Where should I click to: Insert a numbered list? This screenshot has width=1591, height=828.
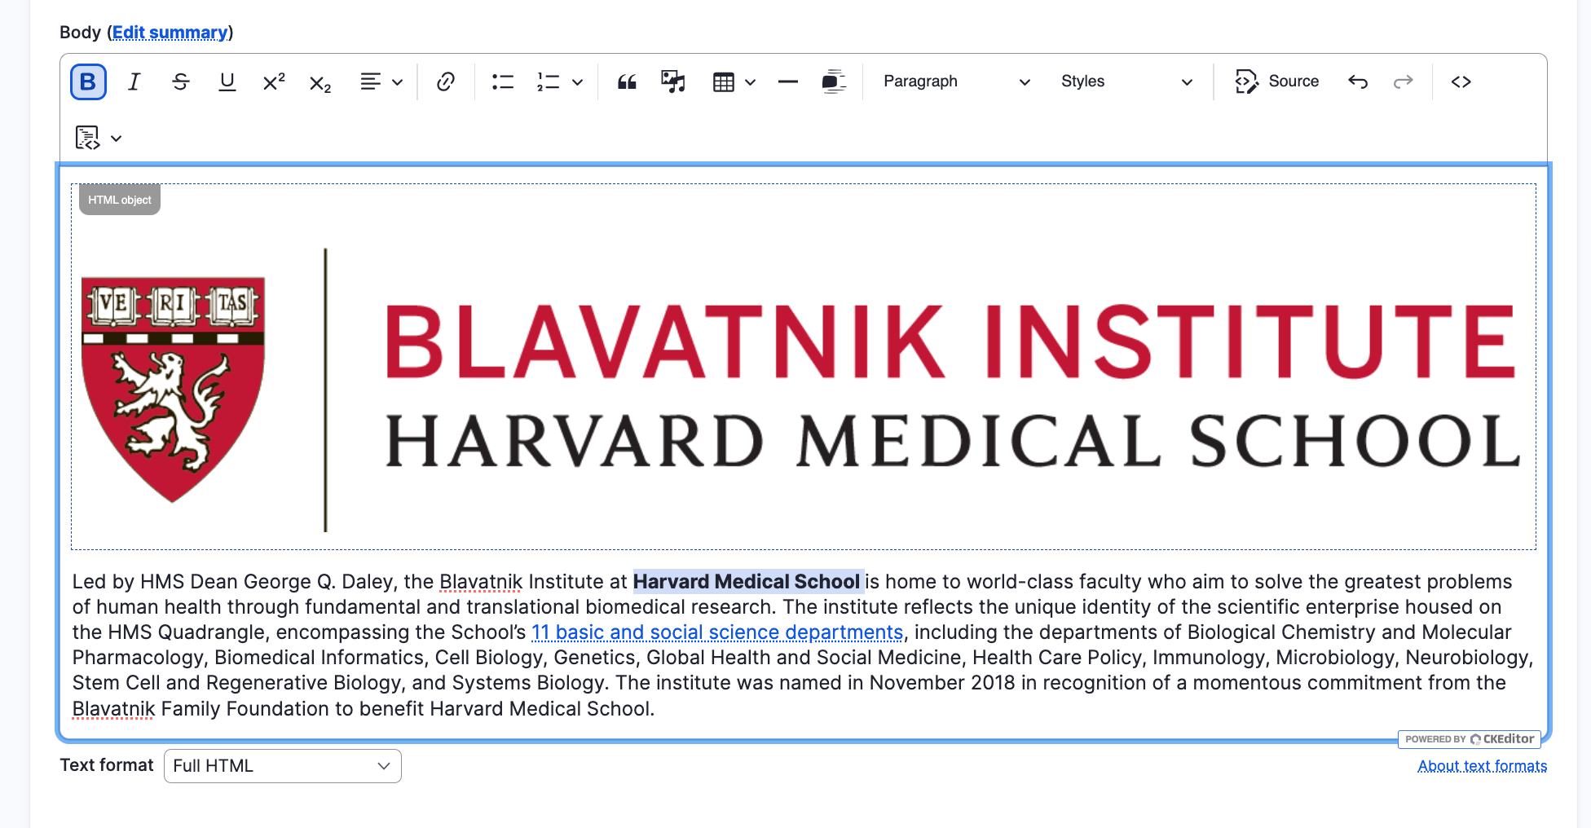tap(548, 81)
